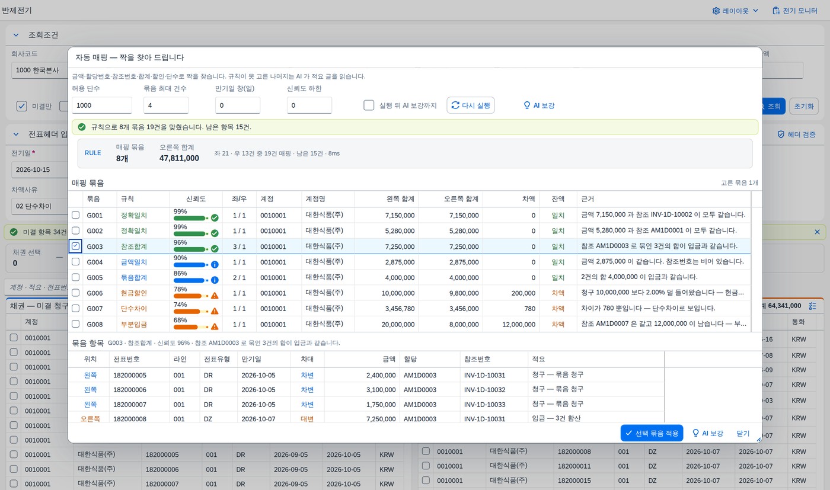Toggle the 미결만 checkbox in the background page
This screenshot has width=830, height=490.
click(x=22, y=106)
